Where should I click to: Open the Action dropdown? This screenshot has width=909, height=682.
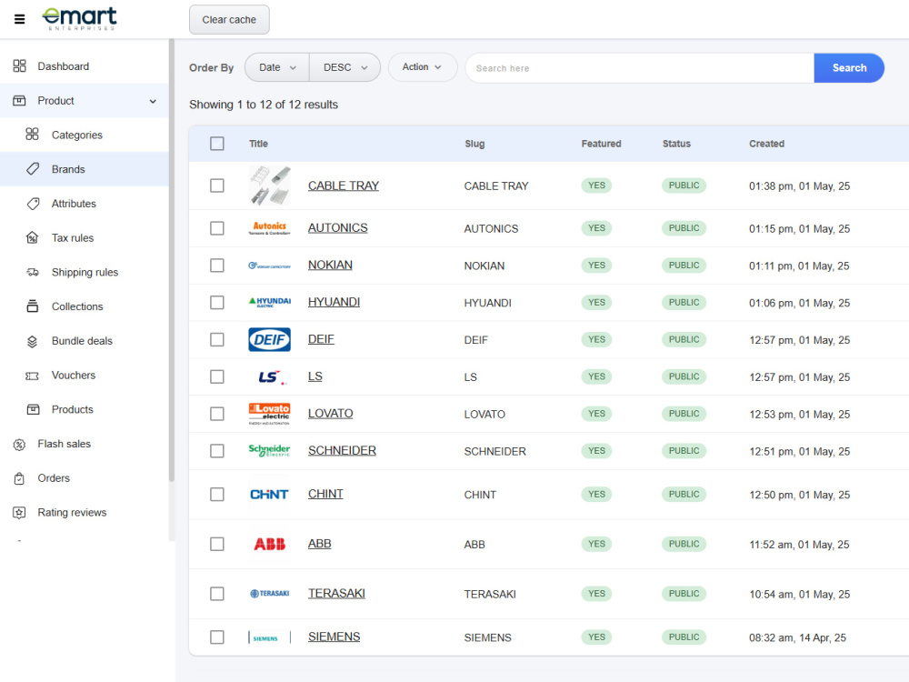(x=422, y=67)
